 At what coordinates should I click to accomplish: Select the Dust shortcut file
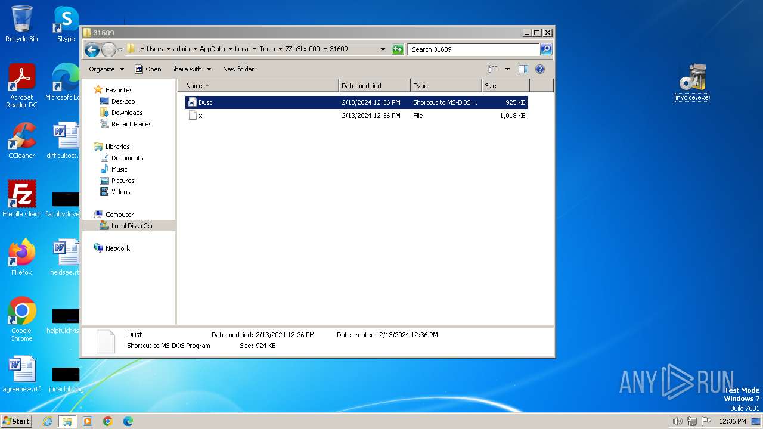356,102
